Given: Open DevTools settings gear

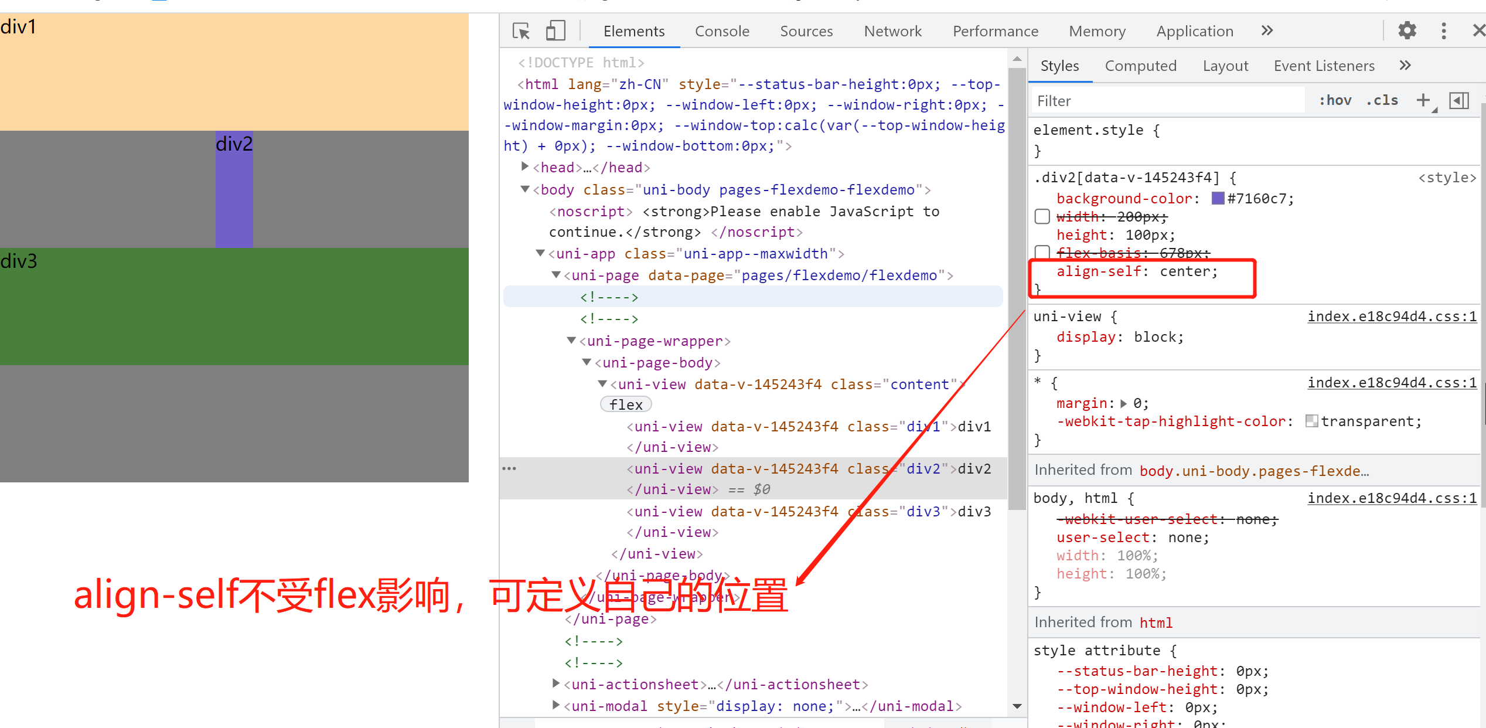Looking at the screenshot, I should 1407,30.
